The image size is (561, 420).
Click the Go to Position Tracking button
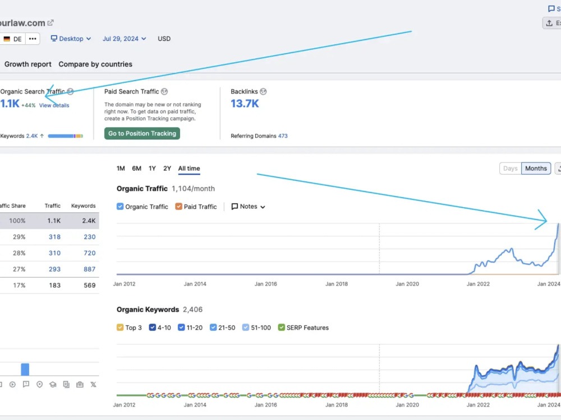pyautogui.click(x=142, y=134)
